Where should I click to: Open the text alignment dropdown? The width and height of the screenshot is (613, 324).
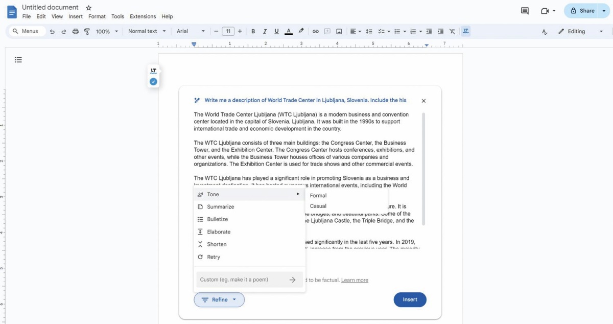tap(356, 31)
